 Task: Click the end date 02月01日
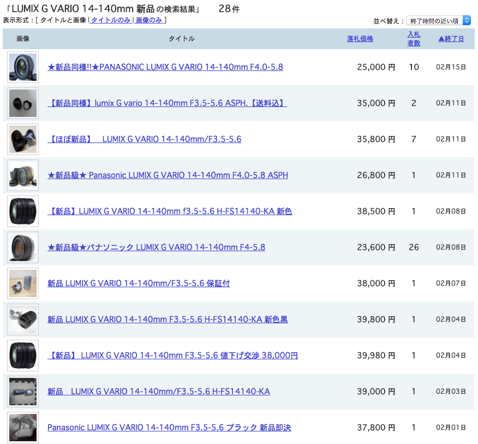tap(451, 427)
